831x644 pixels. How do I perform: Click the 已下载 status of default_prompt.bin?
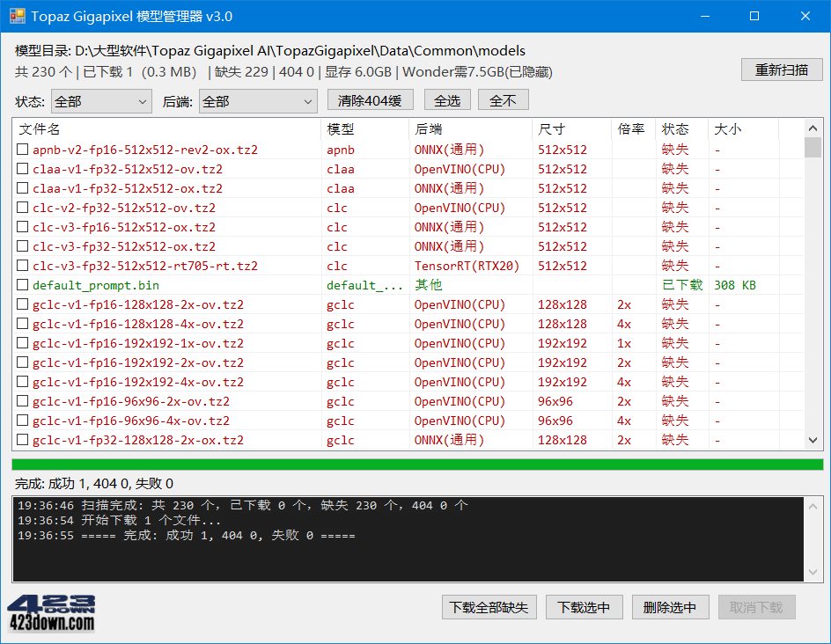[x=682, y=285]
